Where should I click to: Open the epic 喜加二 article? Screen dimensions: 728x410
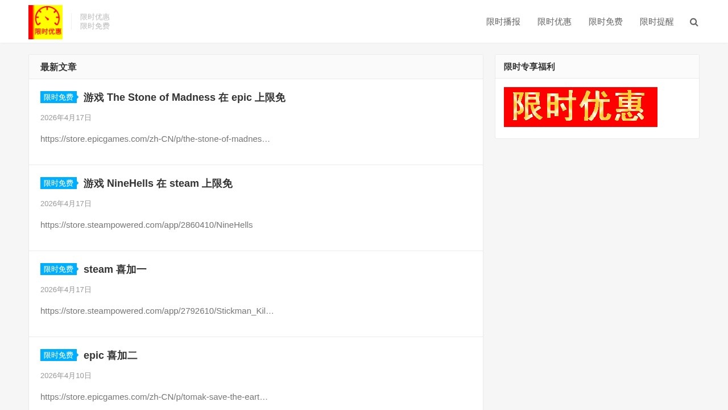tap(110, 355)
